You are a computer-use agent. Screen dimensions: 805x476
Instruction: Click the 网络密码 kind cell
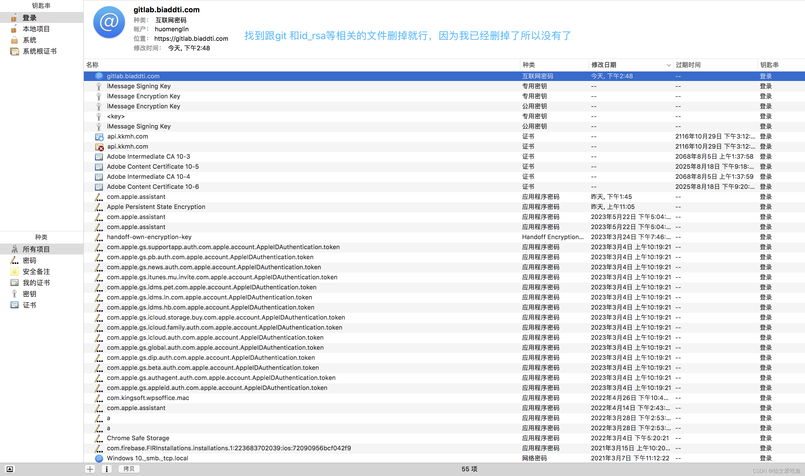(x=534, y=458)
